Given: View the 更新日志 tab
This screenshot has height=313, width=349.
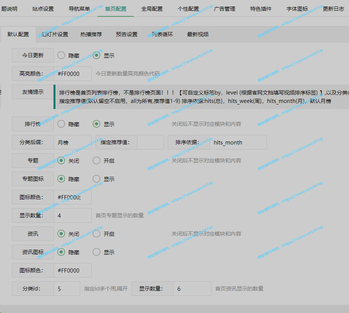Looking at the screenshot, I should coord(333,9).
